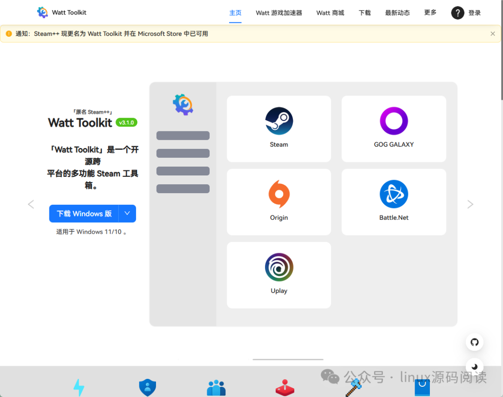Click the v3.1.0 version badge

point(126,122)
